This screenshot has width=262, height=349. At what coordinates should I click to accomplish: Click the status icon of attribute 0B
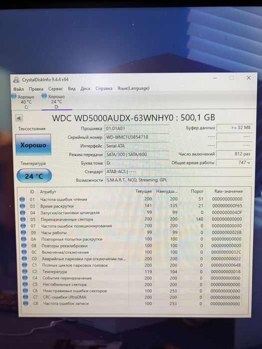24,246
